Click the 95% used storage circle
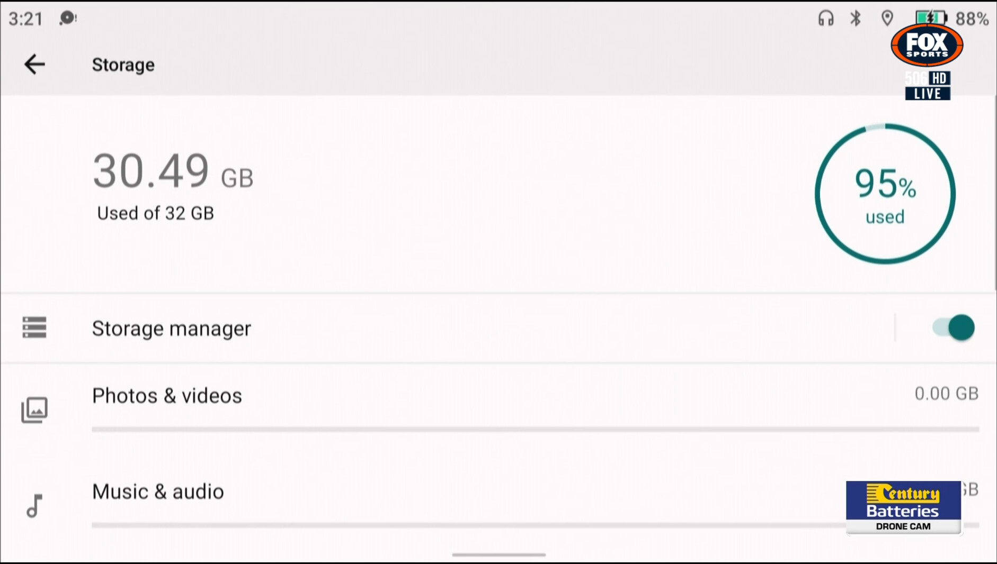Image resolution: width=997 pixels, height=564 pixels. click(885, 194)
